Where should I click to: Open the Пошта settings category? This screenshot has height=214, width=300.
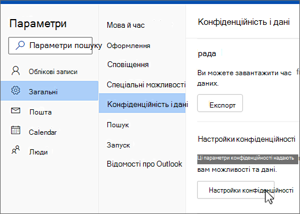pyautogui.click(x=50, y=112)
